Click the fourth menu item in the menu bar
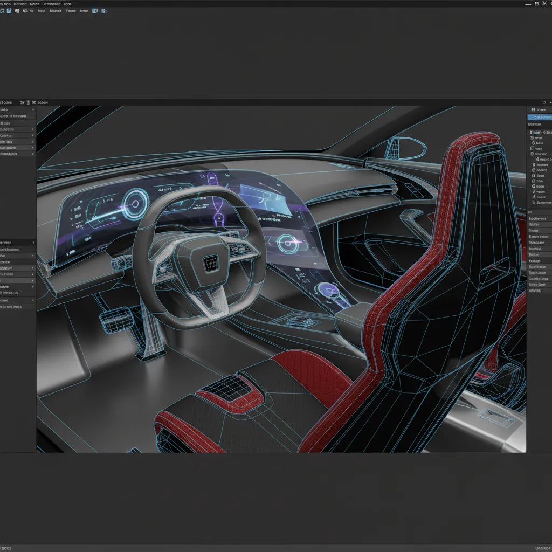552x552 pixels. pos(51,4)
